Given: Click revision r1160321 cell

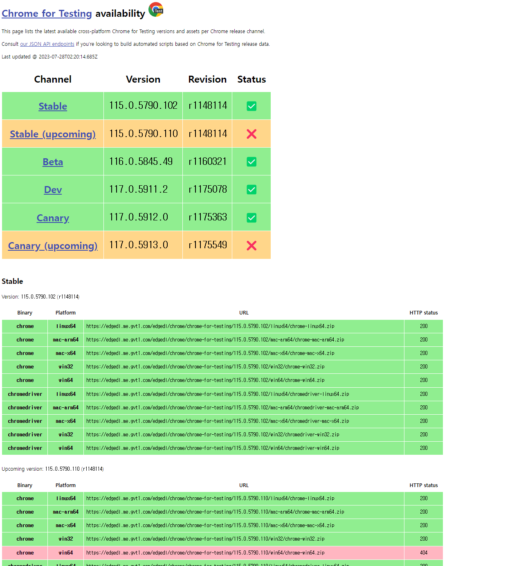Looking at the screenshot, I should (x=207, y=162).
